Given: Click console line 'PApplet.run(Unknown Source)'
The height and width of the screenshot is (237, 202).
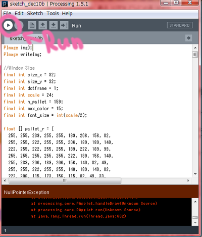Looking at the screenshot, I should [86, 210].
